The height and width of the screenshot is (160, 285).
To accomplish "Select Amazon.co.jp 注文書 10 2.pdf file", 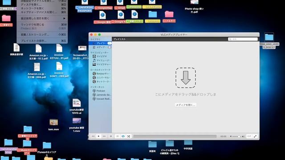I will point(38,52).
